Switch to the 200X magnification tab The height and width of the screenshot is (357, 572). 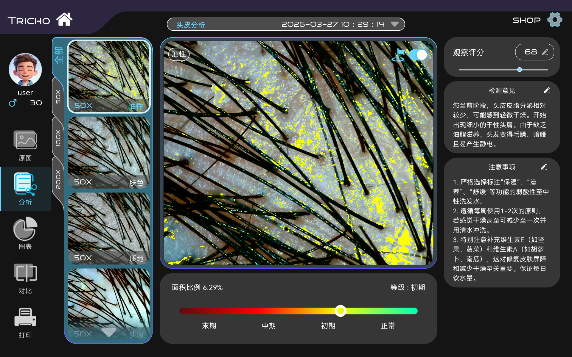[58, 179]
